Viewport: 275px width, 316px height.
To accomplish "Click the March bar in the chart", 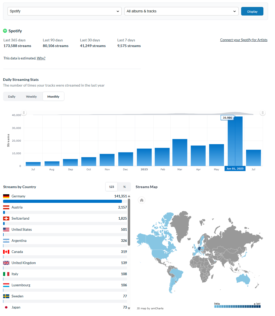I will click(180, 152).
